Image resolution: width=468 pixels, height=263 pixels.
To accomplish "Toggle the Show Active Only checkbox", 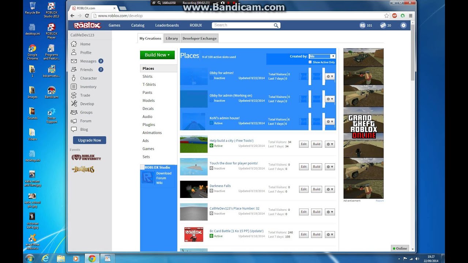I will (310, 62).
